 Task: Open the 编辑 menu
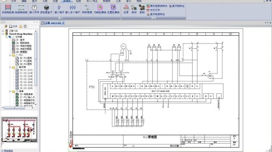point(24,1)
